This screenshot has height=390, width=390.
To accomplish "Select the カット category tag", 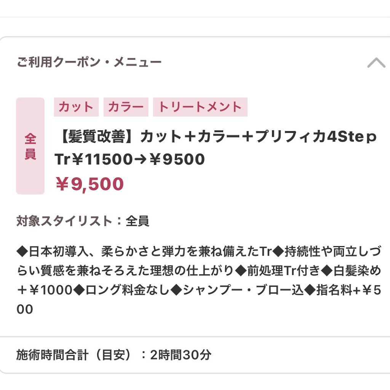I will coord(76,107).
